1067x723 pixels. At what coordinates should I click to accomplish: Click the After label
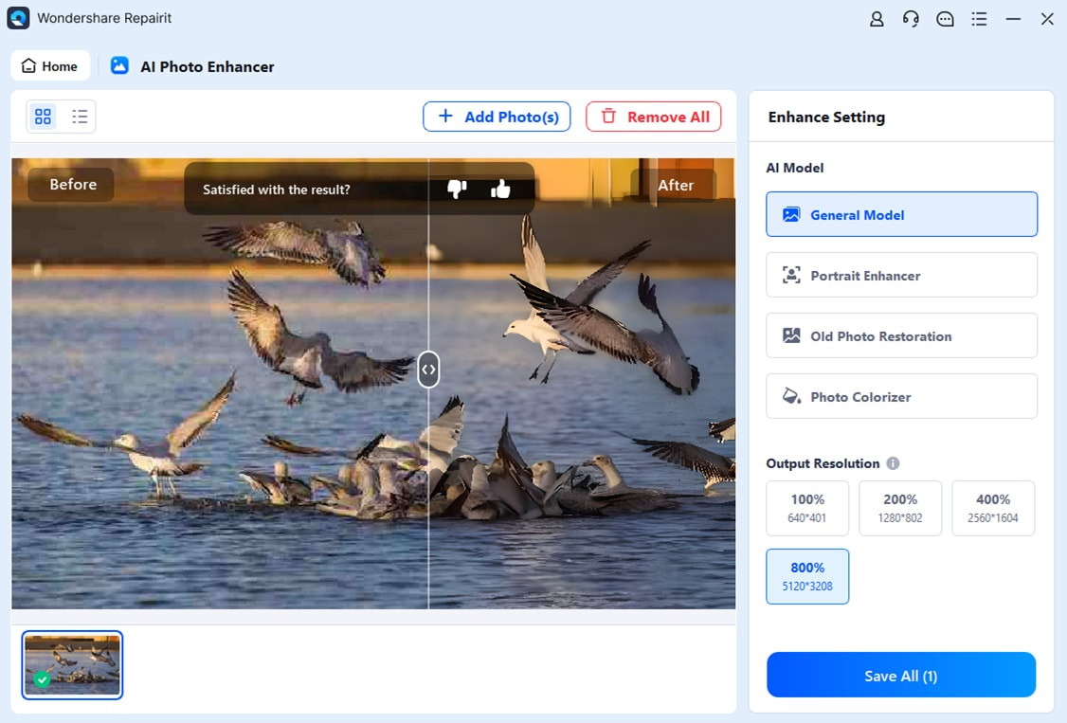[675, 185]
